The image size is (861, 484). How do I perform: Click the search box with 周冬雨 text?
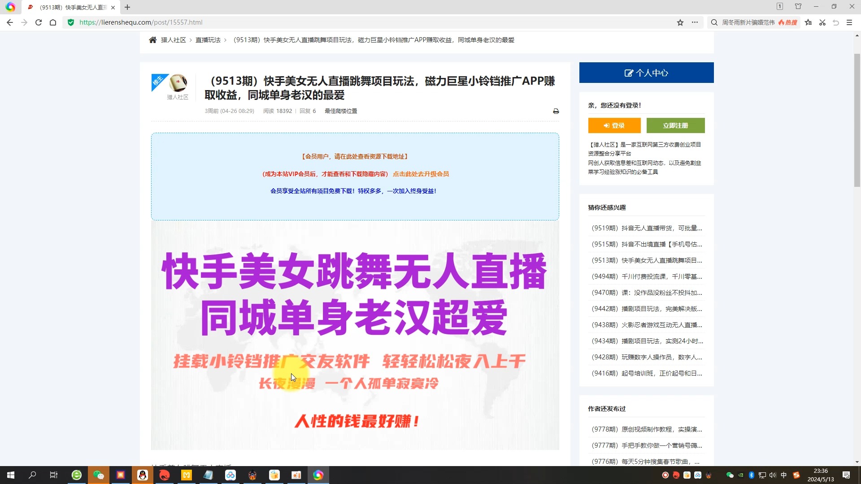[748, 22]
